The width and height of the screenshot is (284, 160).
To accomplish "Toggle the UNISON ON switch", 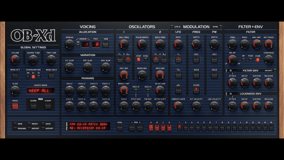I will (78, 45).
